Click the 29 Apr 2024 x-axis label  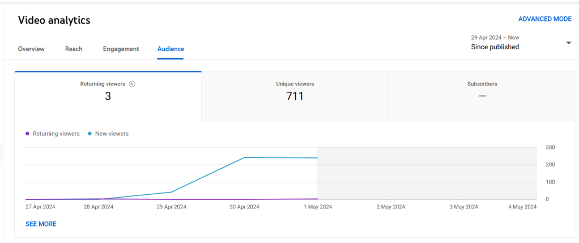point(171,207)
